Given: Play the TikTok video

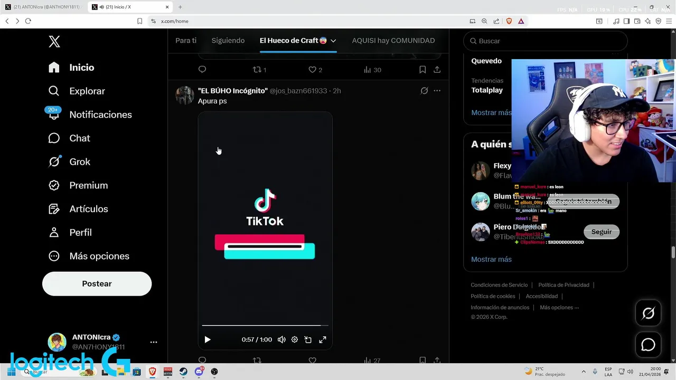Looking at the screenshot, I should 208,340.
